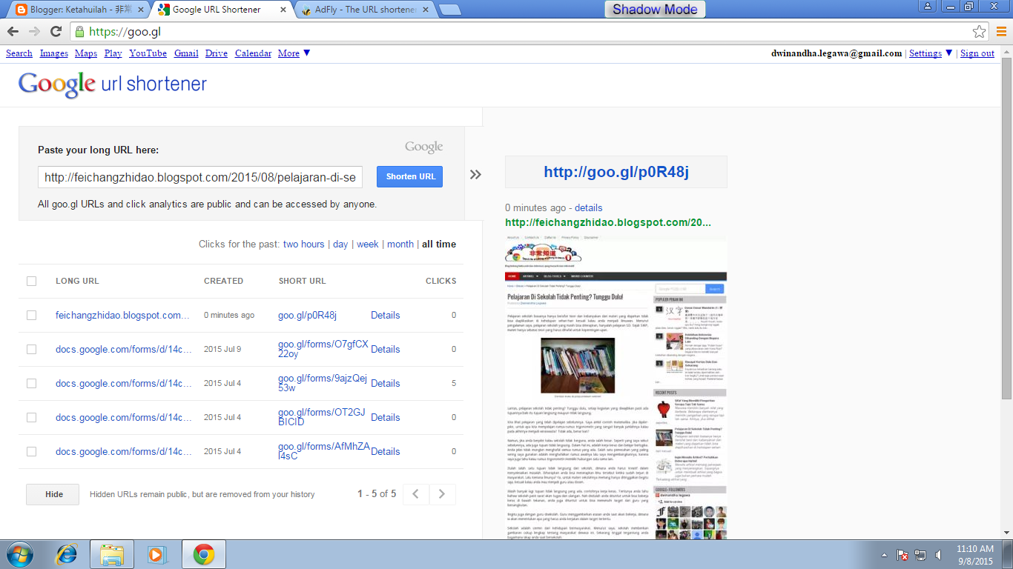Open the http://goo.gl/p0R48j short link

point(616,172)
